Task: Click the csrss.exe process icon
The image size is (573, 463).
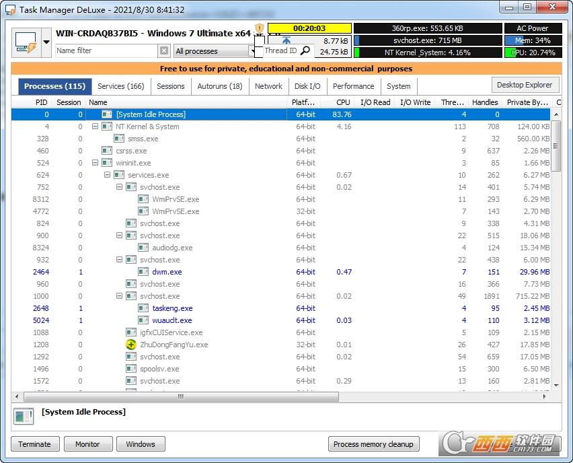Action: pos(107,151)
